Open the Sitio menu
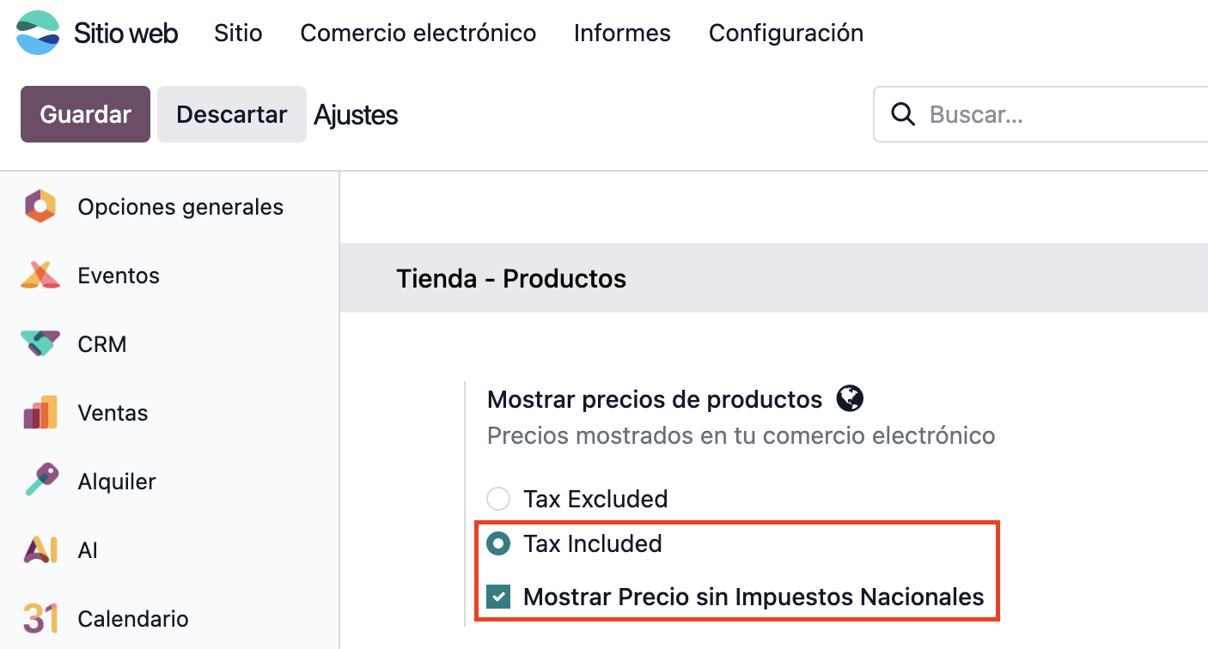Viewport: 1208px width, 649px height. pos(238,33)
